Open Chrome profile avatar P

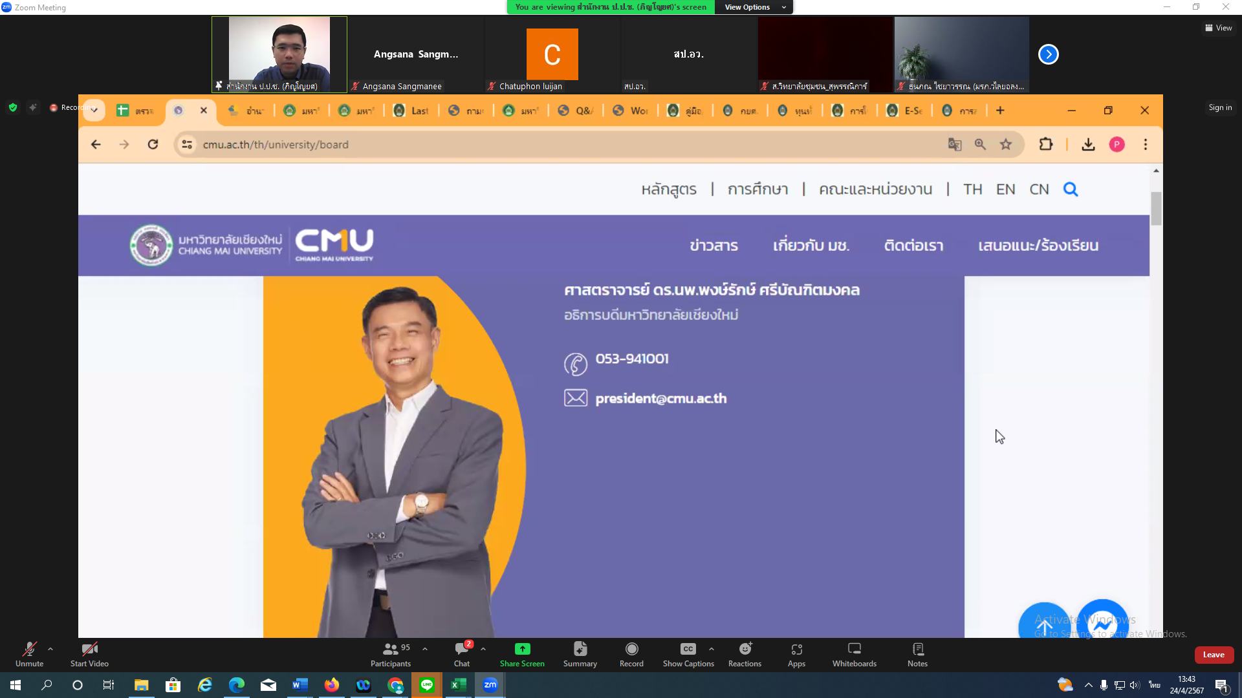[1117, 144]
